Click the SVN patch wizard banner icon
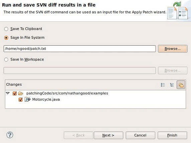This screenshot has width=191, height=143. [178, 11]
